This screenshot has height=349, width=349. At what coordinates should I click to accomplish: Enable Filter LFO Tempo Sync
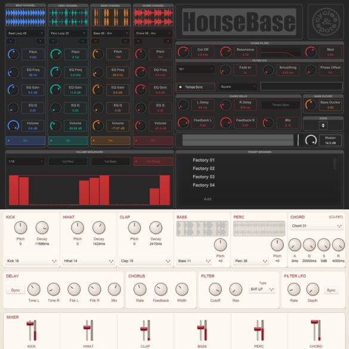coord(196,87)
